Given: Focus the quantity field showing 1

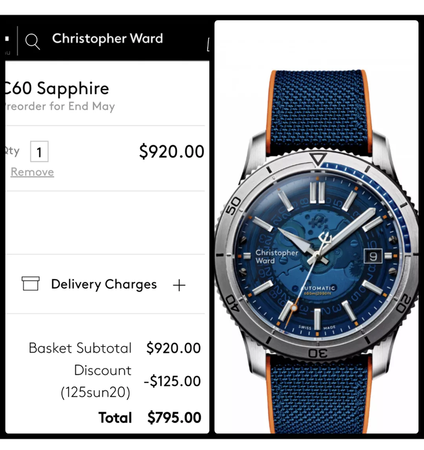Looking at the screenshot, I should coord(39,151).
